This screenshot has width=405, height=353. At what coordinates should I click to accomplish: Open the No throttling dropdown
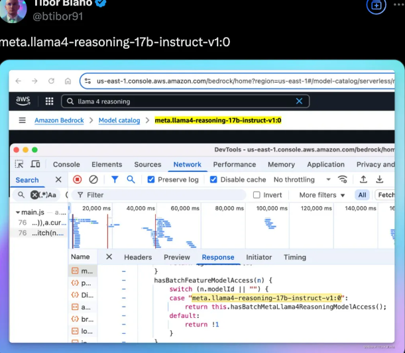(302, 180)
